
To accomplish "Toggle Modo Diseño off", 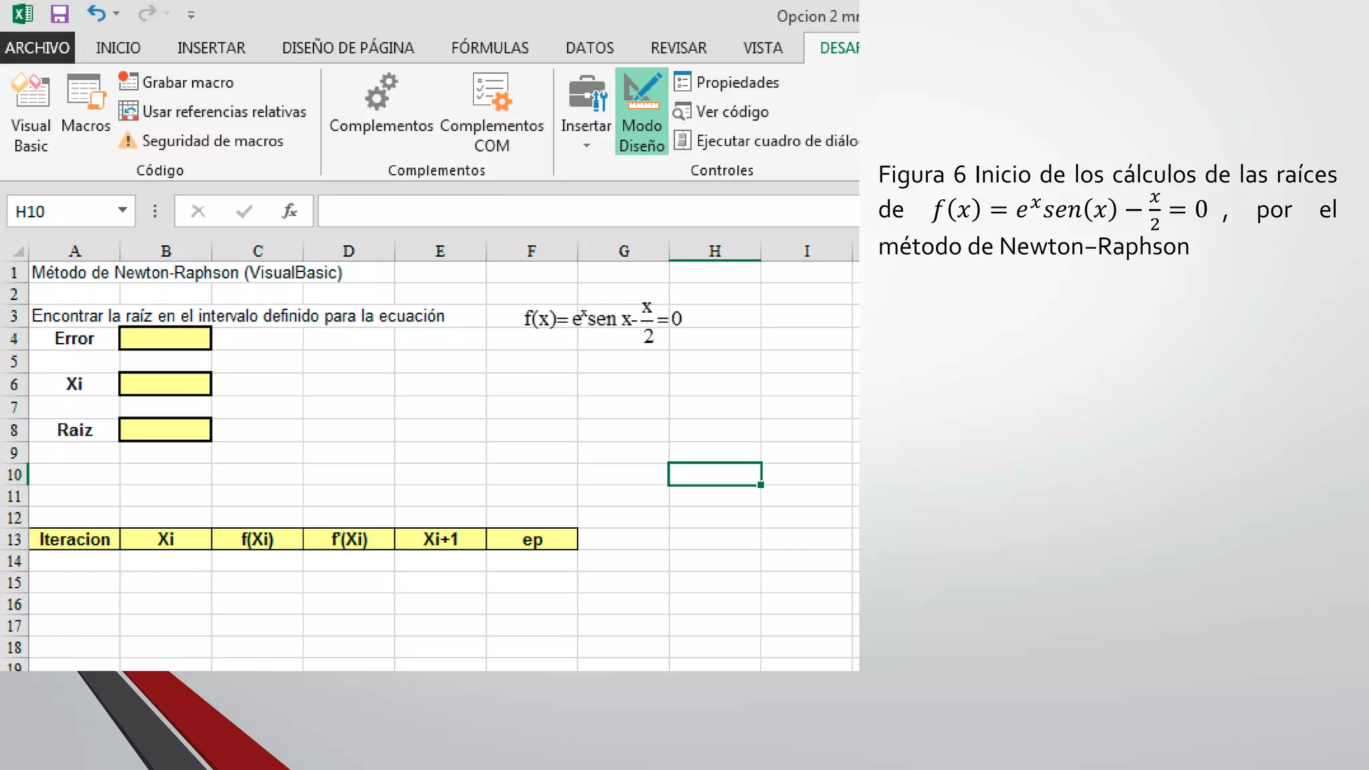I will click(642, 112).
